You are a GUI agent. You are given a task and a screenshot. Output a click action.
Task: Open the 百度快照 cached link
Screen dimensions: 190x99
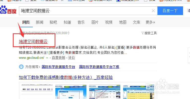(x=58, y=58)
